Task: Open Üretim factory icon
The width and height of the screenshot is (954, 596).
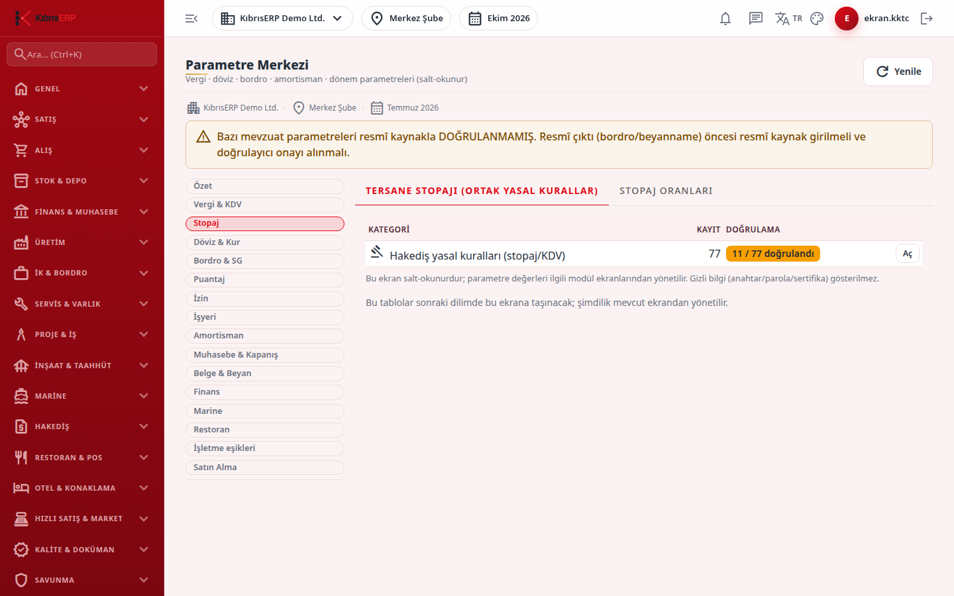Action: [x=21, y=242]
